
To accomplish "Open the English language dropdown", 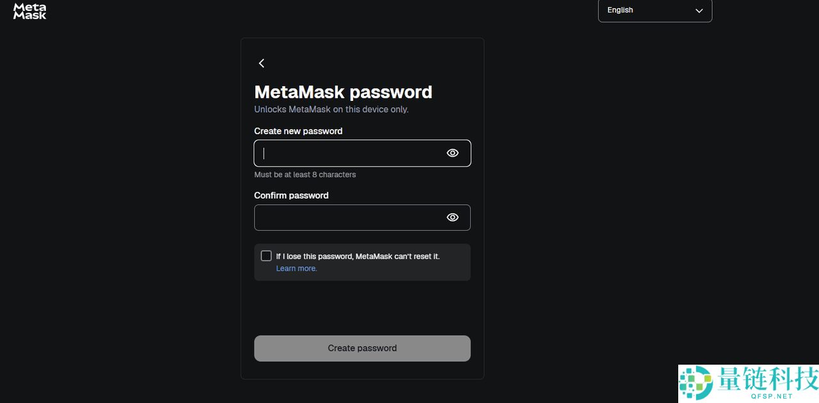I will (x=654, y=10).
